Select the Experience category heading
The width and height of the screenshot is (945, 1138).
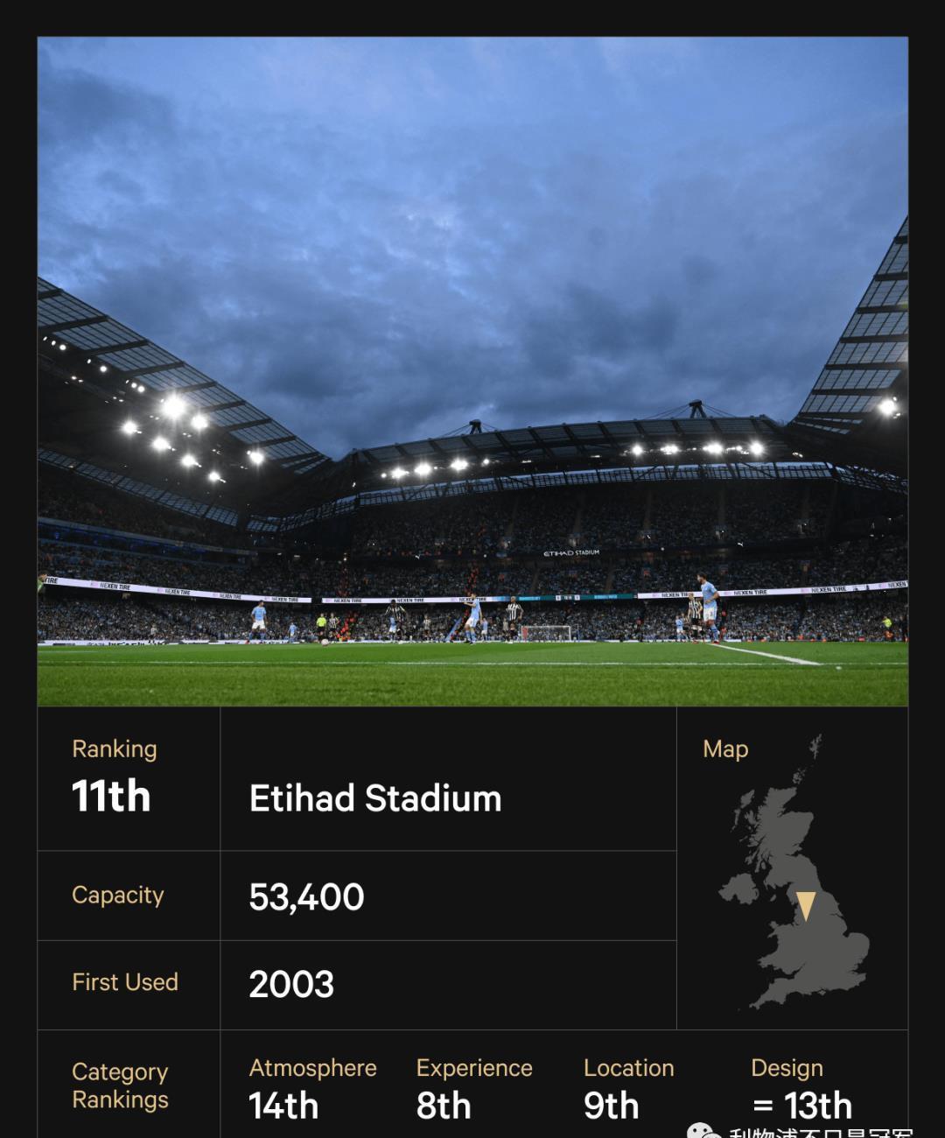[x=474, y=1068]
